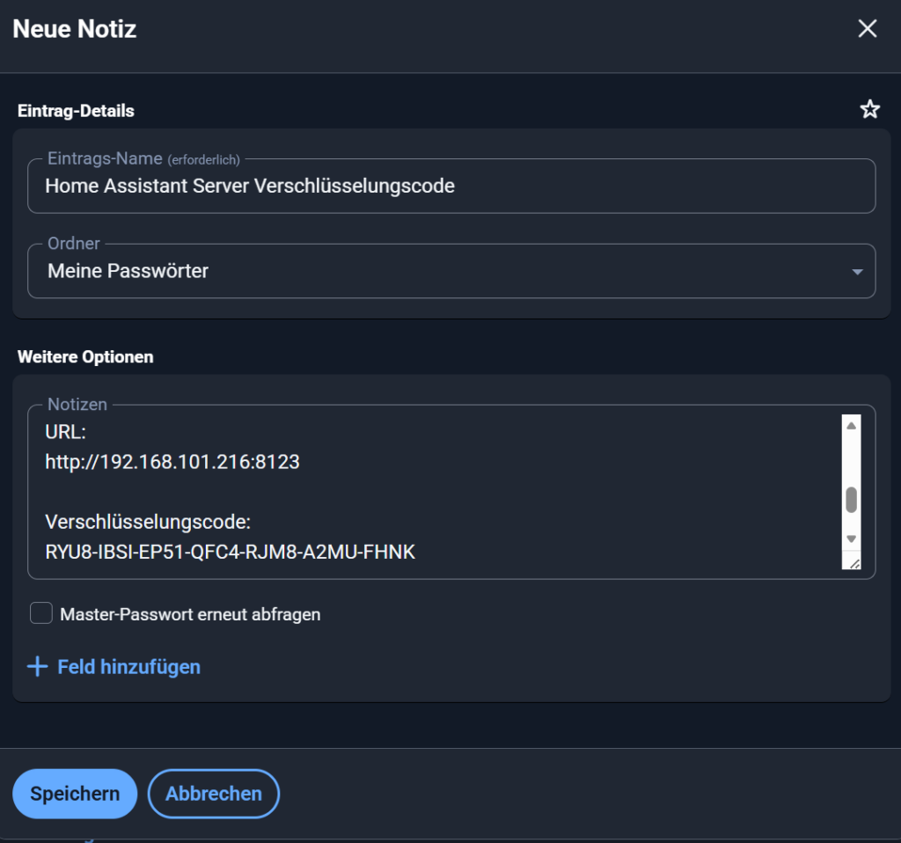Image resolution: width=901 pixels, height=843 pixels.
Task: Click the Eintrags-Name input field
Action: pyautogui.click(x=451, y=186)
